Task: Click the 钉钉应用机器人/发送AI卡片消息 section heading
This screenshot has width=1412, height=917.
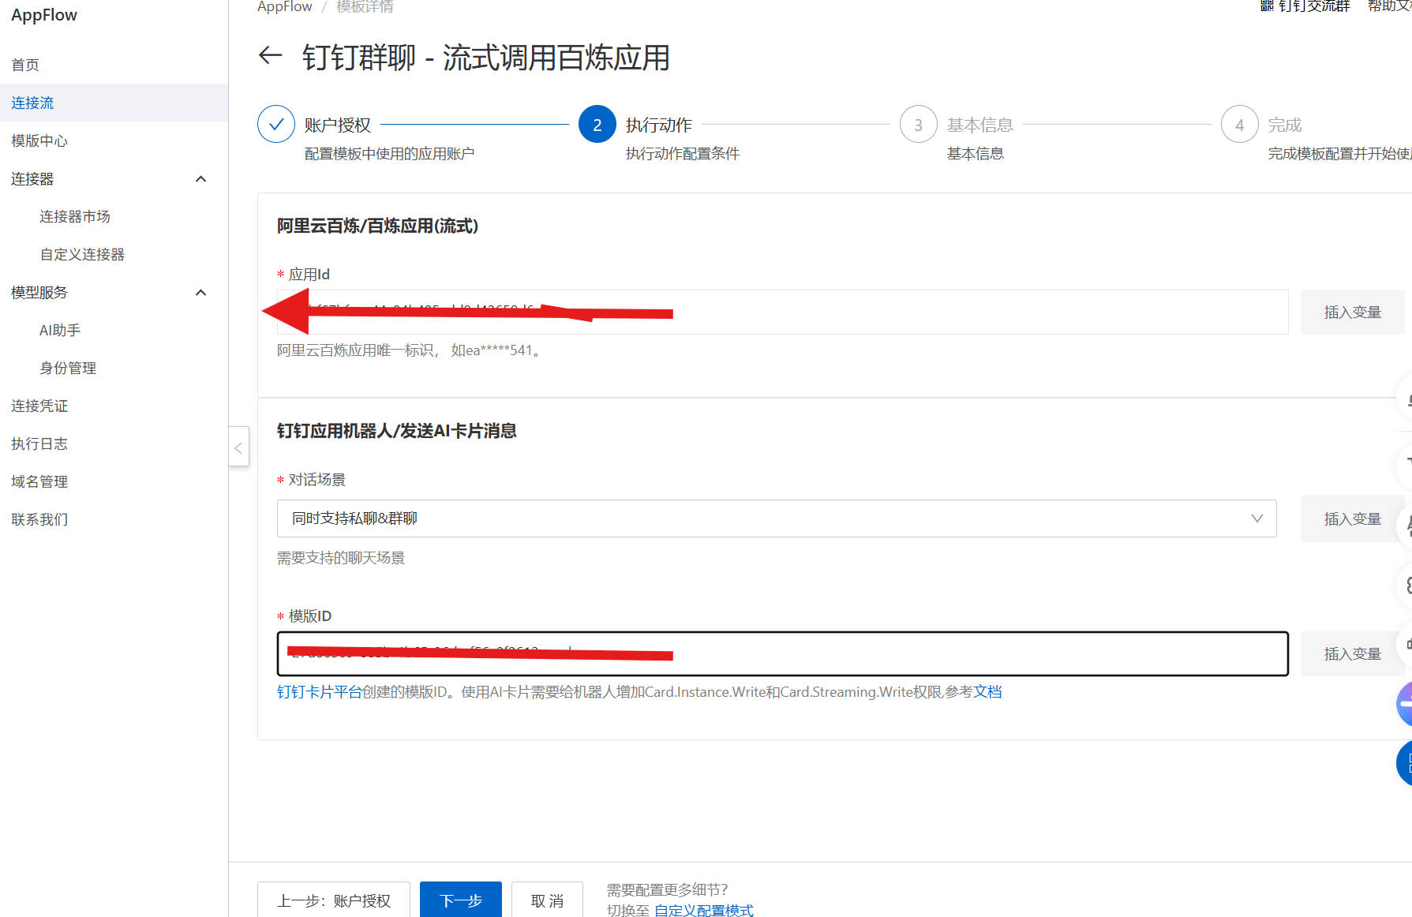Action: (397, 431)
